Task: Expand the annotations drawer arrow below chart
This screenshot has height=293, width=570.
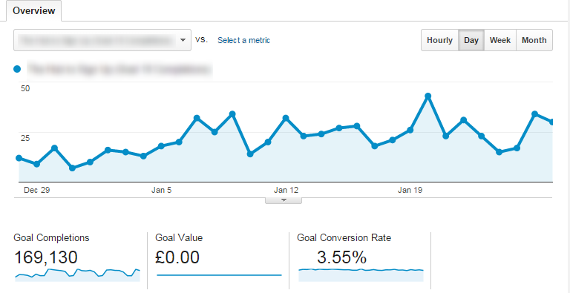Action: coord(284,200)
